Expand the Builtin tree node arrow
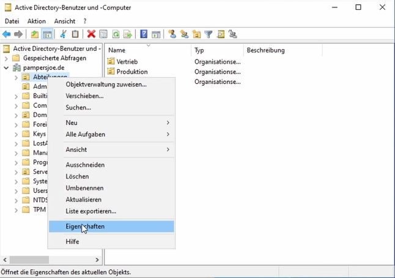 click(x=16, y=96)
